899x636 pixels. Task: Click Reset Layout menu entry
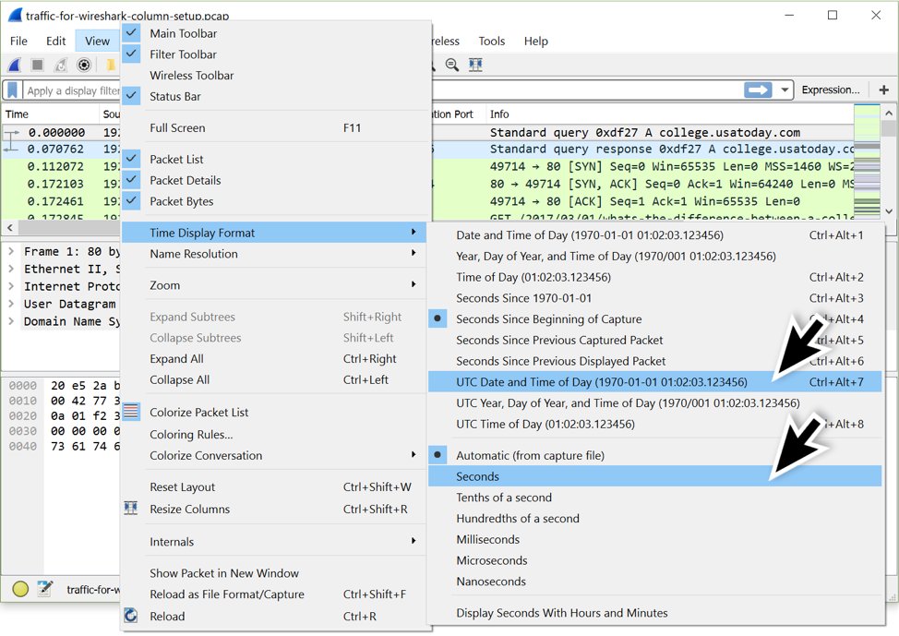276,486
